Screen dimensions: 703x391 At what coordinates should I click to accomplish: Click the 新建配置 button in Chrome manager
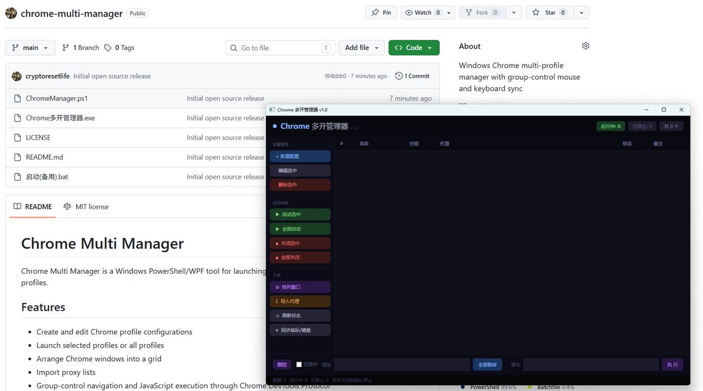(x=300, y=157)
